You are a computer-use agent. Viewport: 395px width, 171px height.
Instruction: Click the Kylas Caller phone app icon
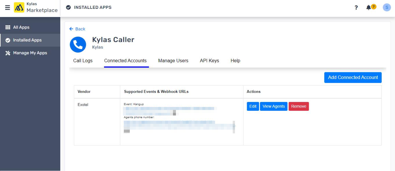[x=78, y=45]
